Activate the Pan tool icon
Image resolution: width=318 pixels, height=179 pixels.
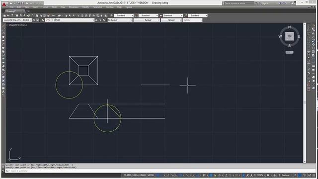coord(66,15)
